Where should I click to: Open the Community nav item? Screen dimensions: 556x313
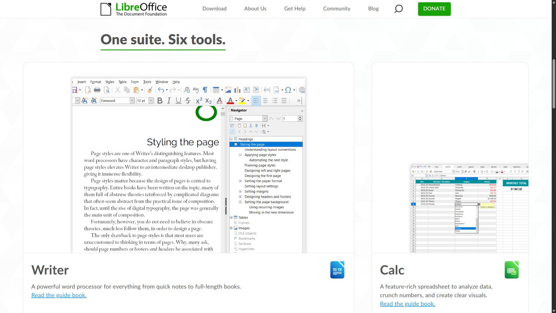pos(337,9)
